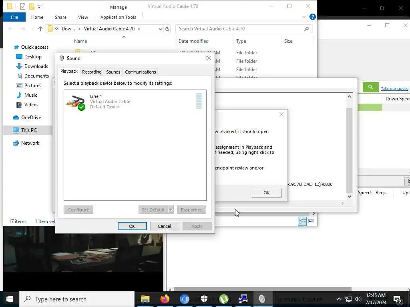Switch to the Sounds tab
The width and height of the screenshot is (410, 307).
coord(113,72)
